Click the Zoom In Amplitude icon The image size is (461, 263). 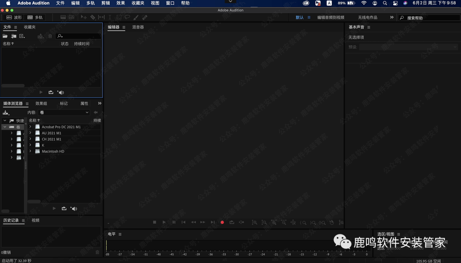pos(254,223)
